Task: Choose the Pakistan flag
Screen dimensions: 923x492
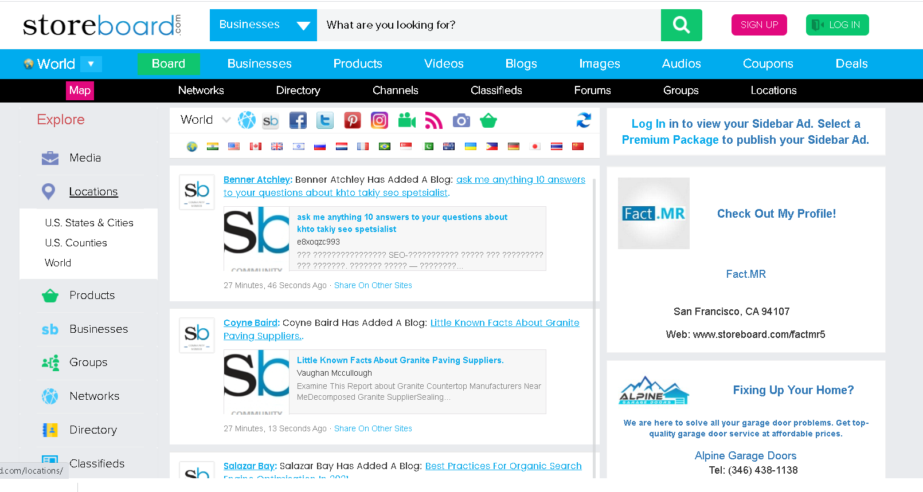Action: pyautogui.click(x=428, y=147)
